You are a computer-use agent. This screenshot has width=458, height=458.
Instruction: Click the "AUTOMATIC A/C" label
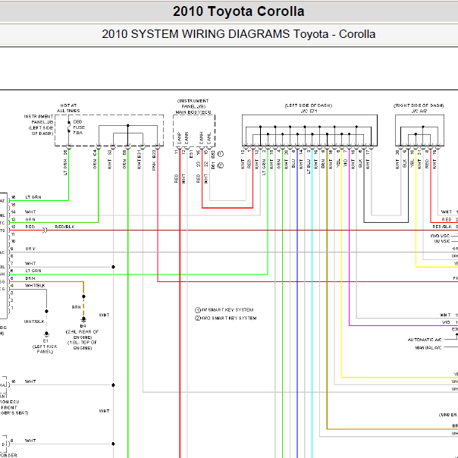pos(425,340)
